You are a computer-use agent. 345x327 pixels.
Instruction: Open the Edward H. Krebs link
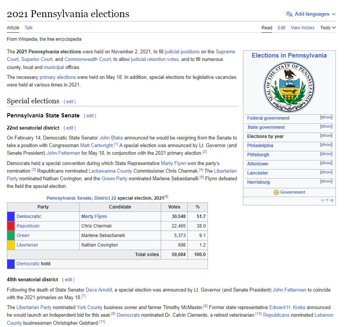coord(287,308)
